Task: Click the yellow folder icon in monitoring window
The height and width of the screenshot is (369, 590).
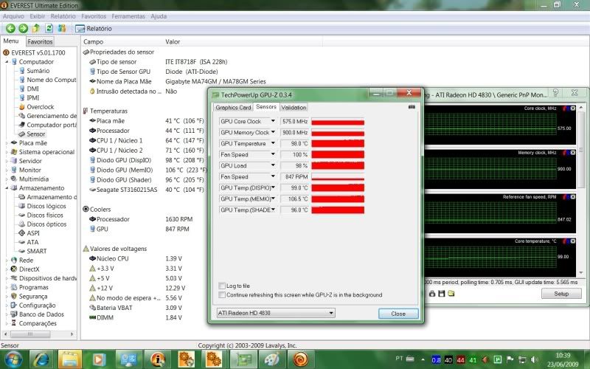Action: (x=451, y=293)
